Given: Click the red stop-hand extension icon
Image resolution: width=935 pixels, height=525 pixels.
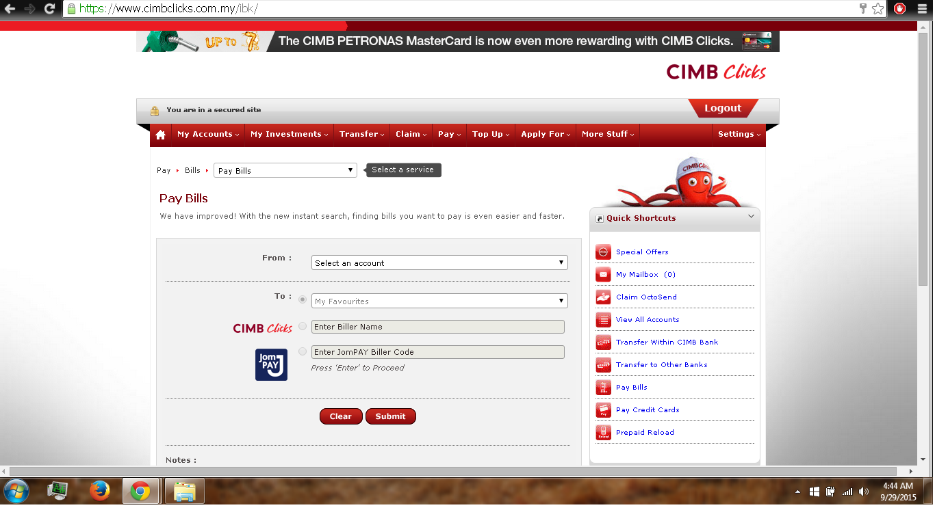Looking at the screenshot, I should (900, 9).
